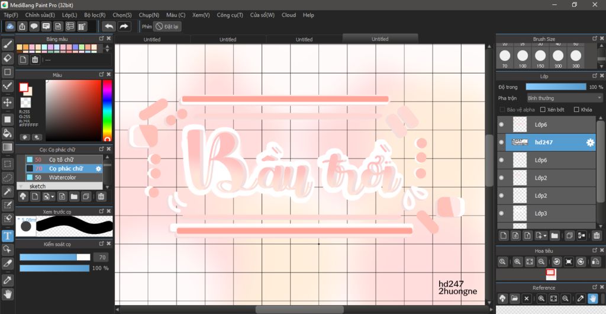Open the add layer dropdown arrow
The height and width of the screenshot is (314, 606).
tap(540, 235)
